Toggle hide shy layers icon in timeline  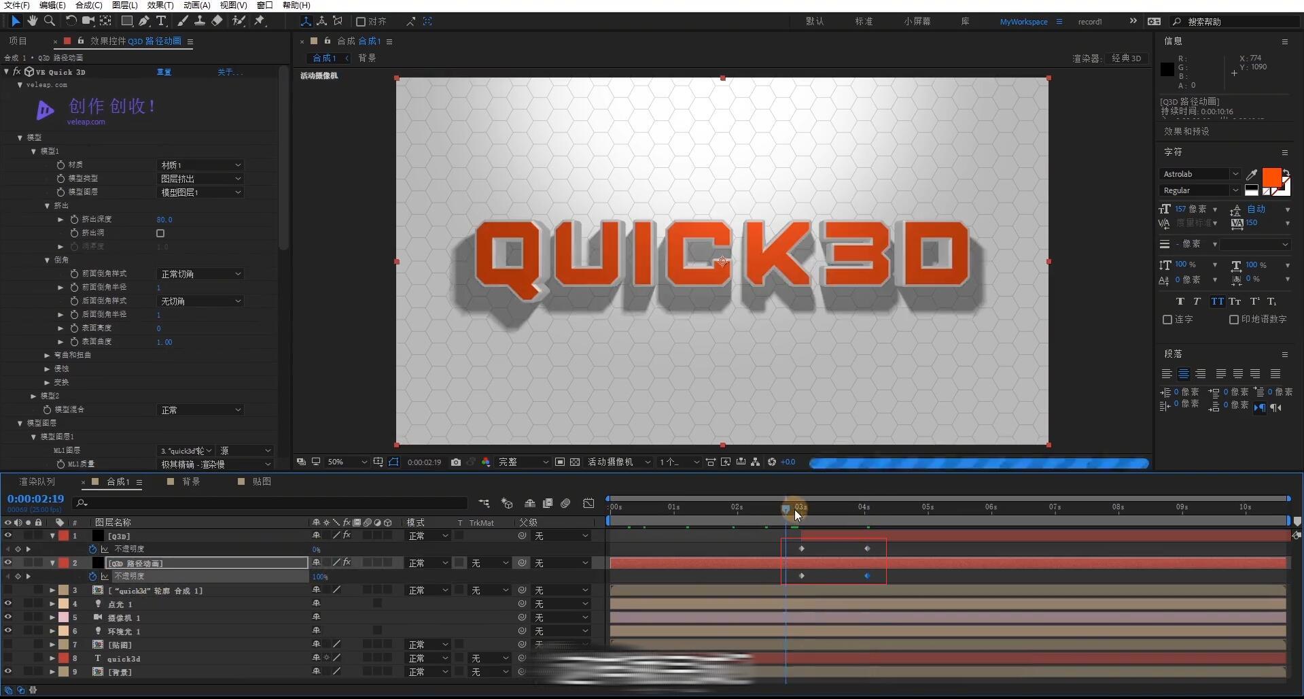(x=530, y=503)
